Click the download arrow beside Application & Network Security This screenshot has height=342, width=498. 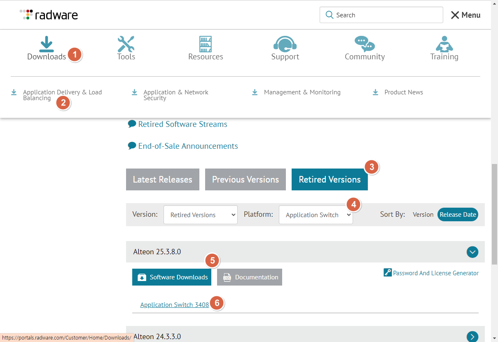point(134,92)
